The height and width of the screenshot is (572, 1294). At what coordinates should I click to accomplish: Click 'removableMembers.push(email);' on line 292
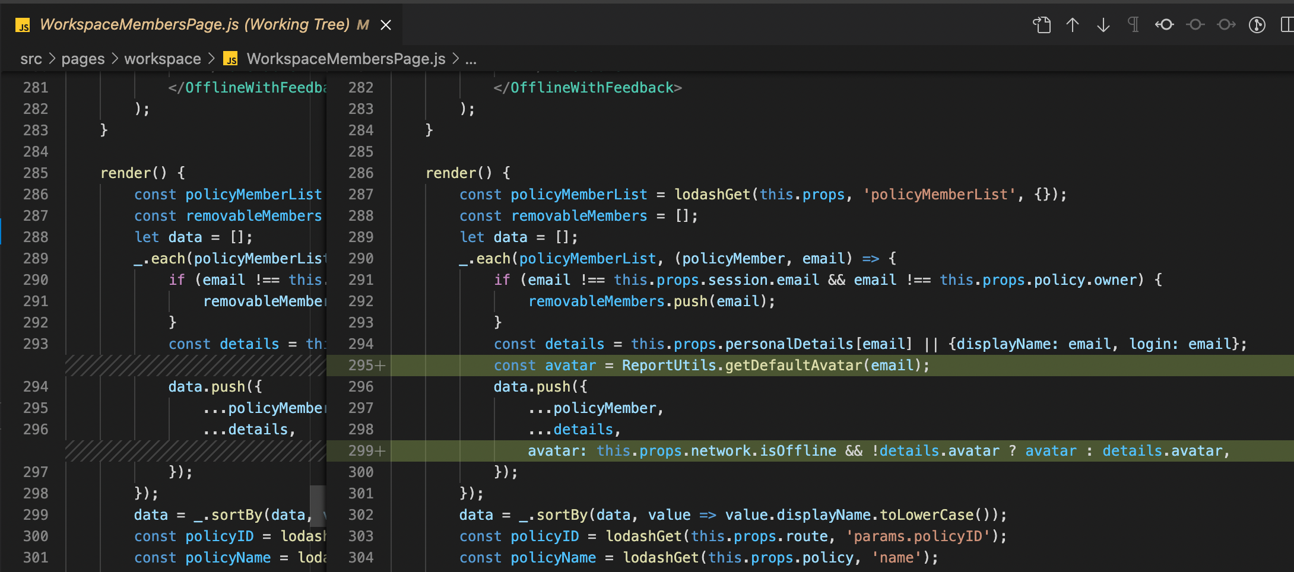652,301
